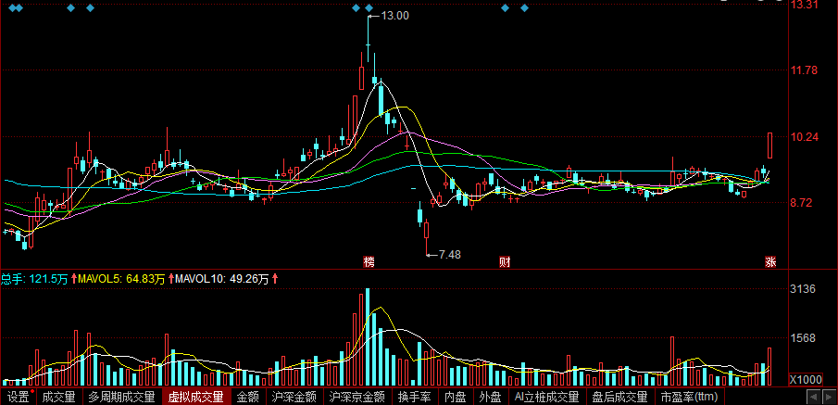Click the left scroll arrow for indicator tabs
The height and width of the screenshot is (405, 838).
click(813, 398)
